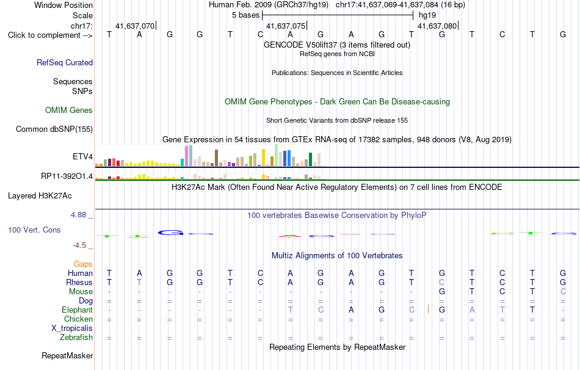Image resolution: width=580 pixels, height=370 pixels.
Task: Click the Gaps row label
Action: point(83,264)
